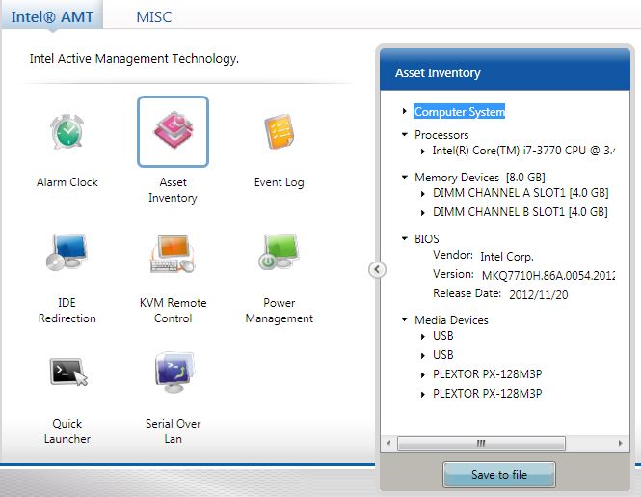Click the Serial Over Lan label
641x497 pixels.
(x=173, y=431)
